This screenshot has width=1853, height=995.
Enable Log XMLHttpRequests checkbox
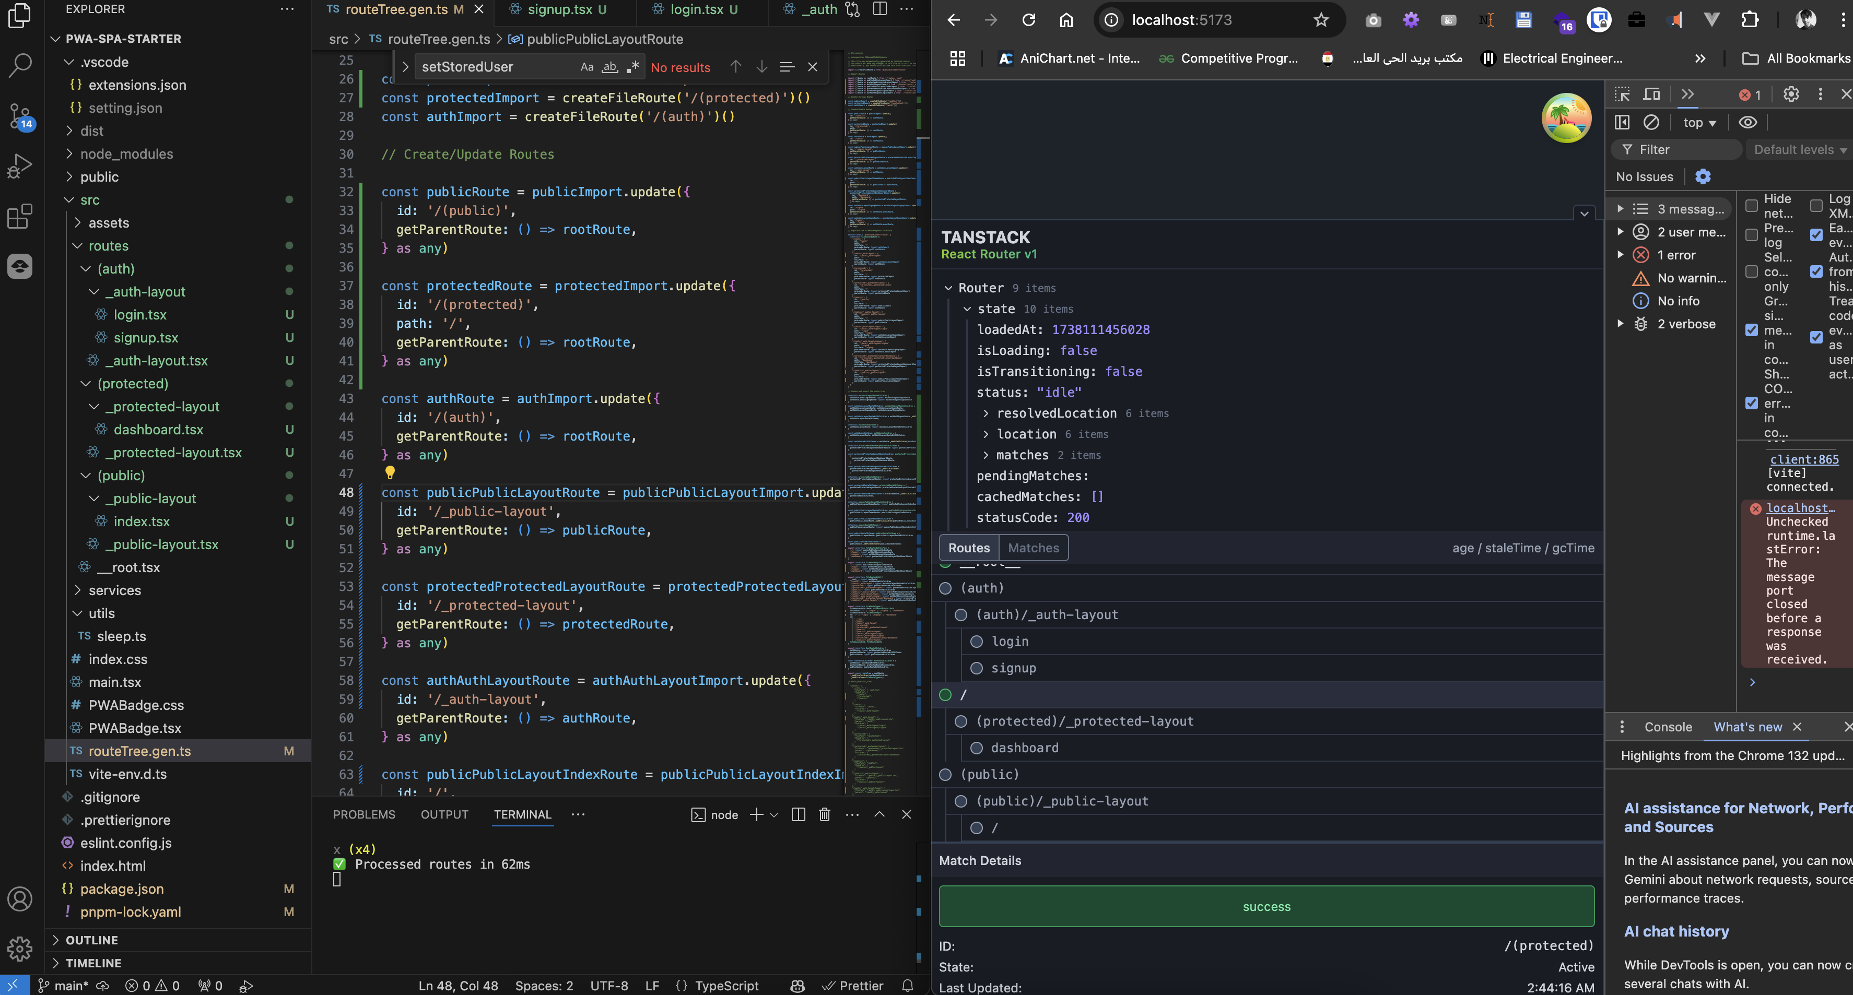click(1816, 206)
